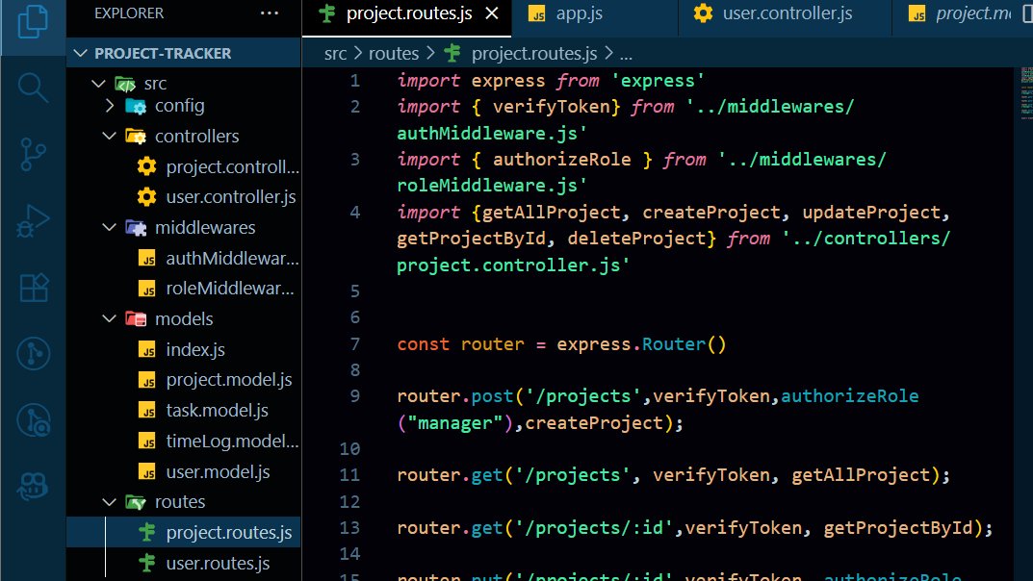
Task: Click the routes breadcrumb segment
Action: 394,53
